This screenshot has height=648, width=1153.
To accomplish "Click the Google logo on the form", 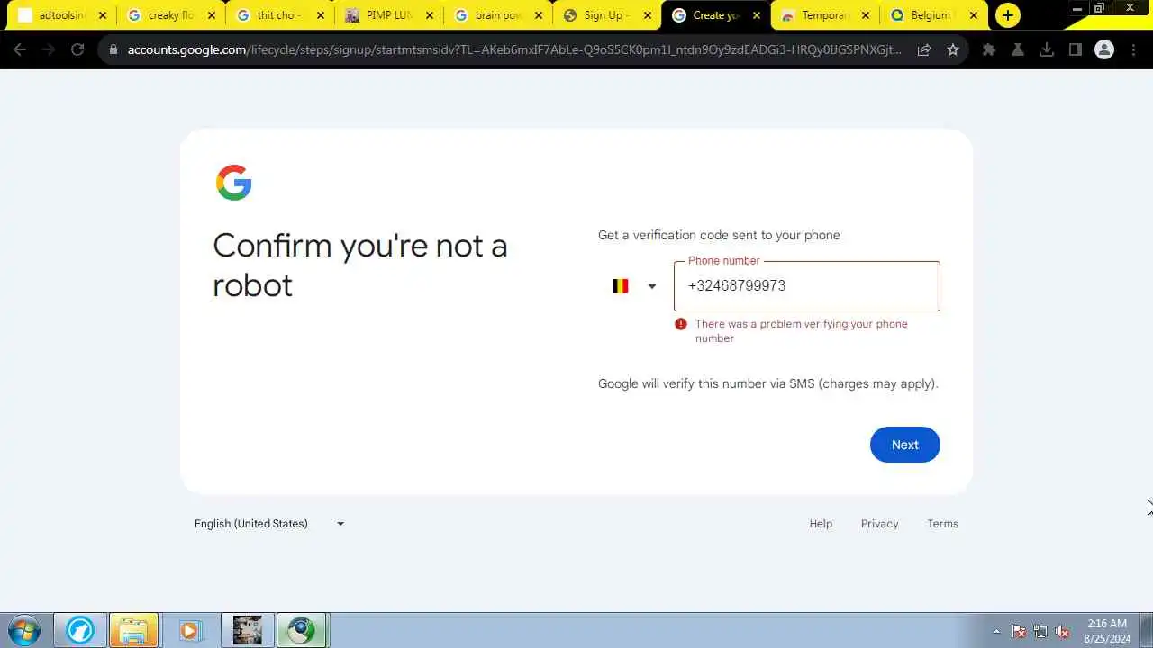I will point(233,183).
